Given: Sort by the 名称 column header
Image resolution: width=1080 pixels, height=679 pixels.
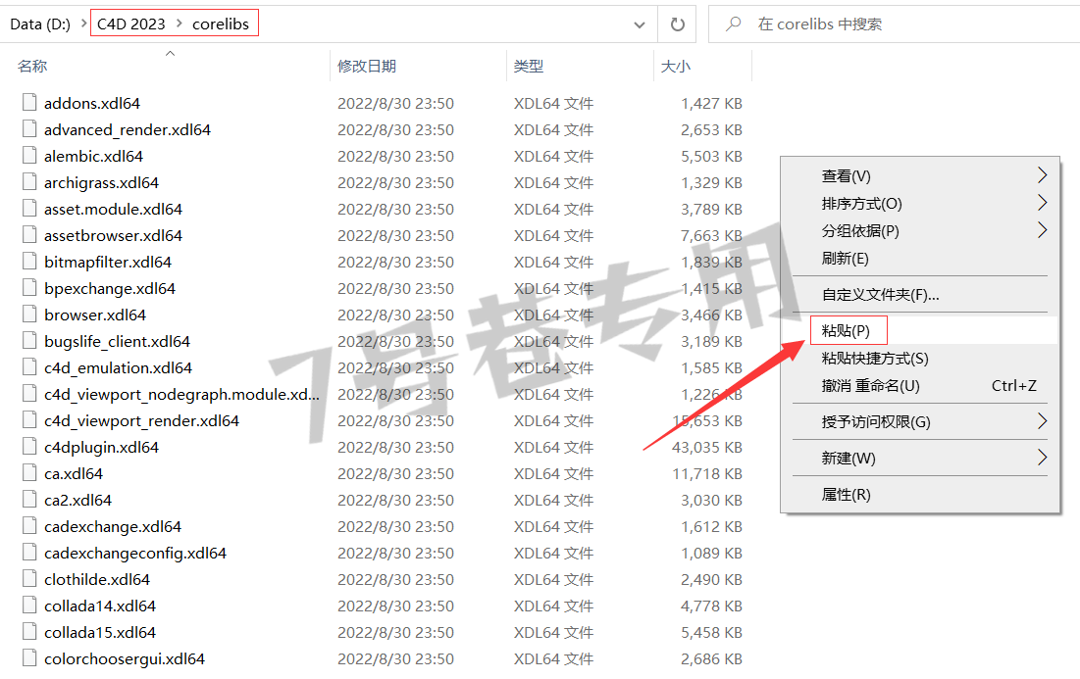Looking at the screenshot, I should [32, 66].
